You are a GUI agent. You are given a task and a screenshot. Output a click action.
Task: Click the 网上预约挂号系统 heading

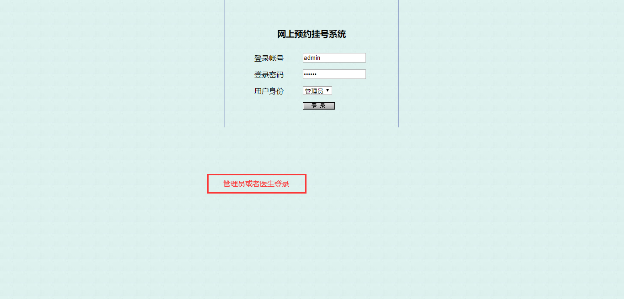point(312,34)
